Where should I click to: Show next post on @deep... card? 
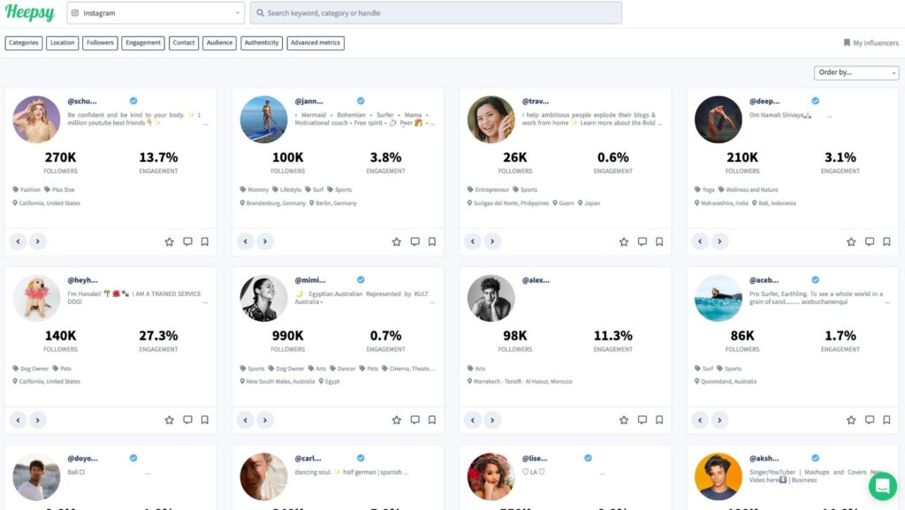click(x=719, y=241)
